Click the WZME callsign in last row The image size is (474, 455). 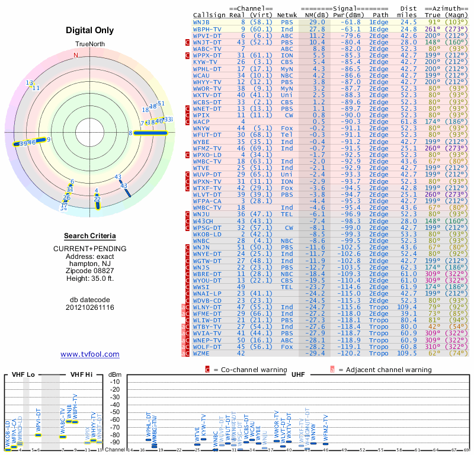201,353
